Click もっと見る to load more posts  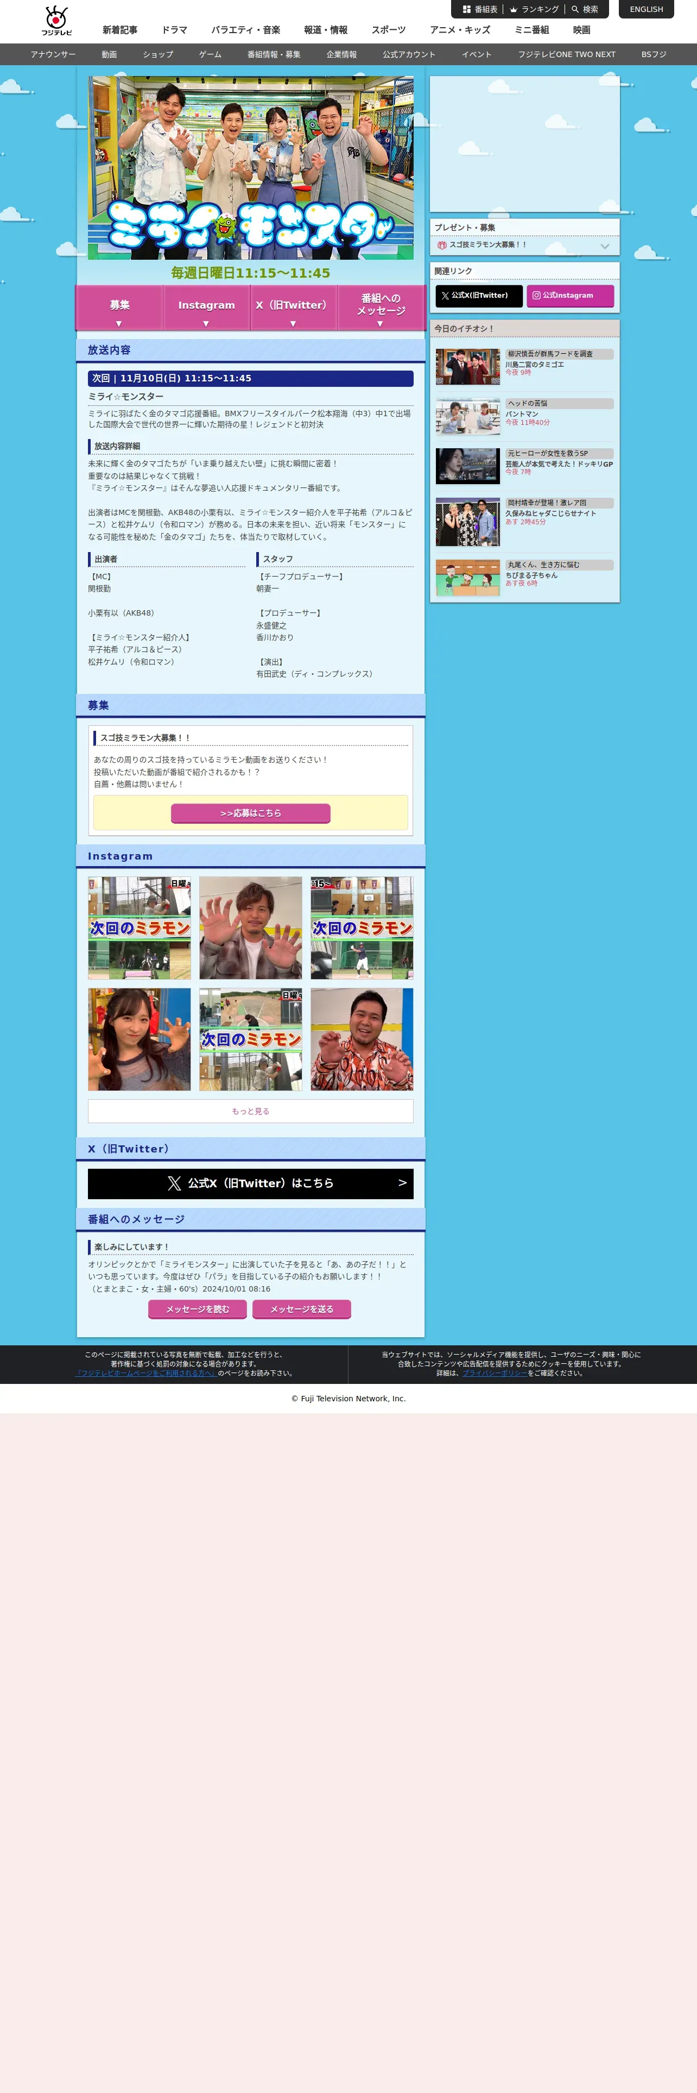[x=251, y=1112]
